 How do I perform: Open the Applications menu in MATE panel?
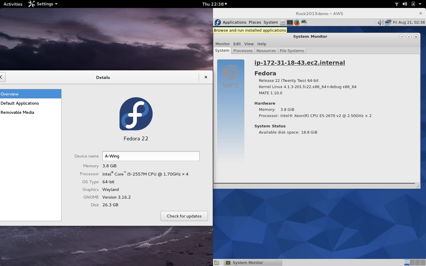pos(234,22)
